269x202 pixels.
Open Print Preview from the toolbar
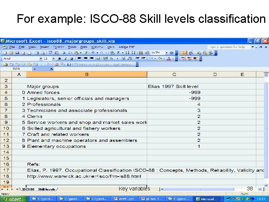point(43,53)
